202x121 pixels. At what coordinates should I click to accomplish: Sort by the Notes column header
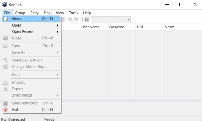point(177,27)
